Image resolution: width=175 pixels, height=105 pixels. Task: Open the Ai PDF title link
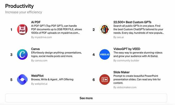pyautogui.click(x=36, y=22)
